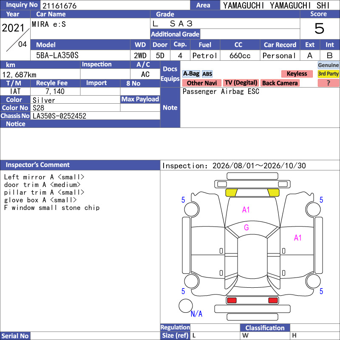Click the car name MIRA e:S
Screen dimensions: 340x340
click(x=49, y=24)
